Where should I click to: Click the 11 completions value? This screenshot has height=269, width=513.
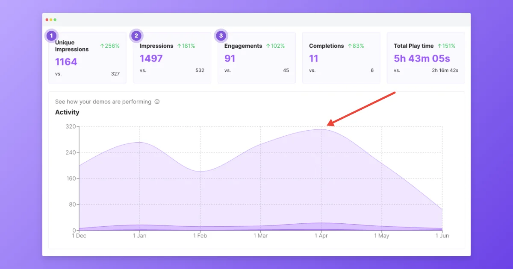314,58
